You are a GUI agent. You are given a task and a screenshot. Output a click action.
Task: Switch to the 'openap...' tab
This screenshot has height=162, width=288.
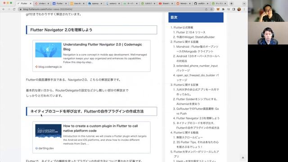pyautogui.click(x=95, y=4)
